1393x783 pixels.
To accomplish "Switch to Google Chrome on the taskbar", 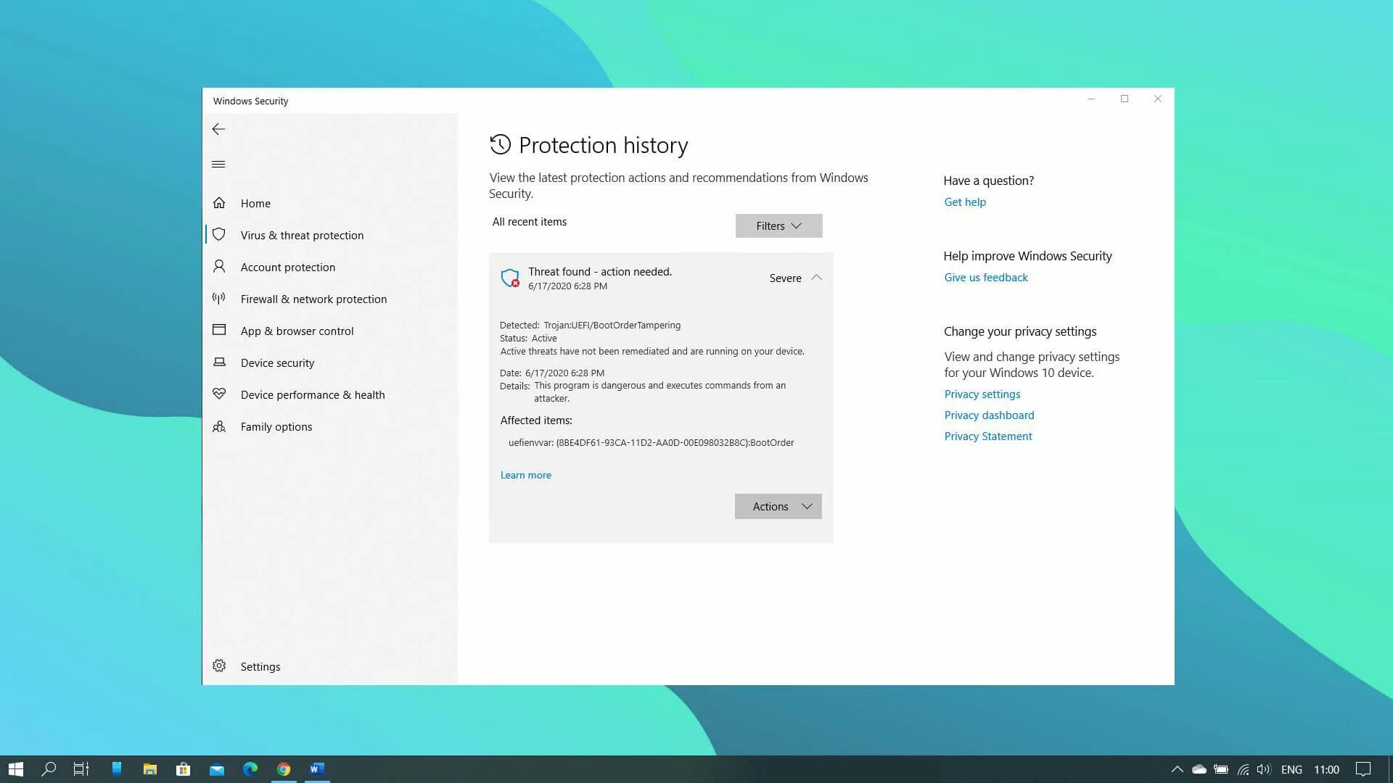I will (x=284, y=769).
